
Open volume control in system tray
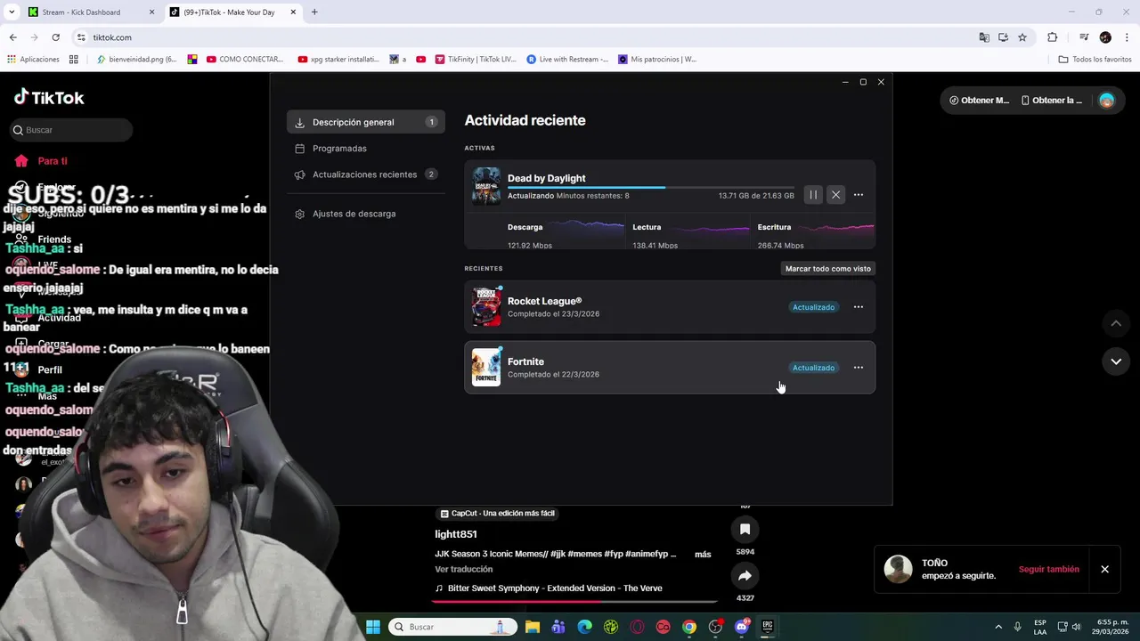point(1077,627)
